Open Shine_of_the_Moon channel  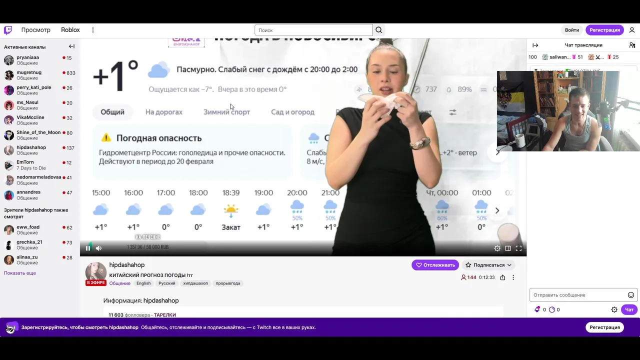pos(40,135)
